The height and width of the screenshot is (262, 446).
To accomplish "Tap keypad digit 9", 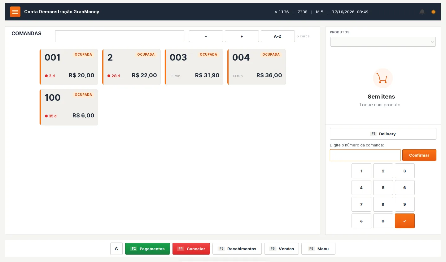I will point(405,204).
